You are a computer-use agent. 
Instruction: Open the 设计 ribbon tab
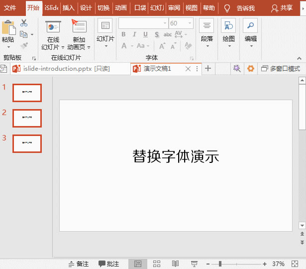(x=86, y=8)
